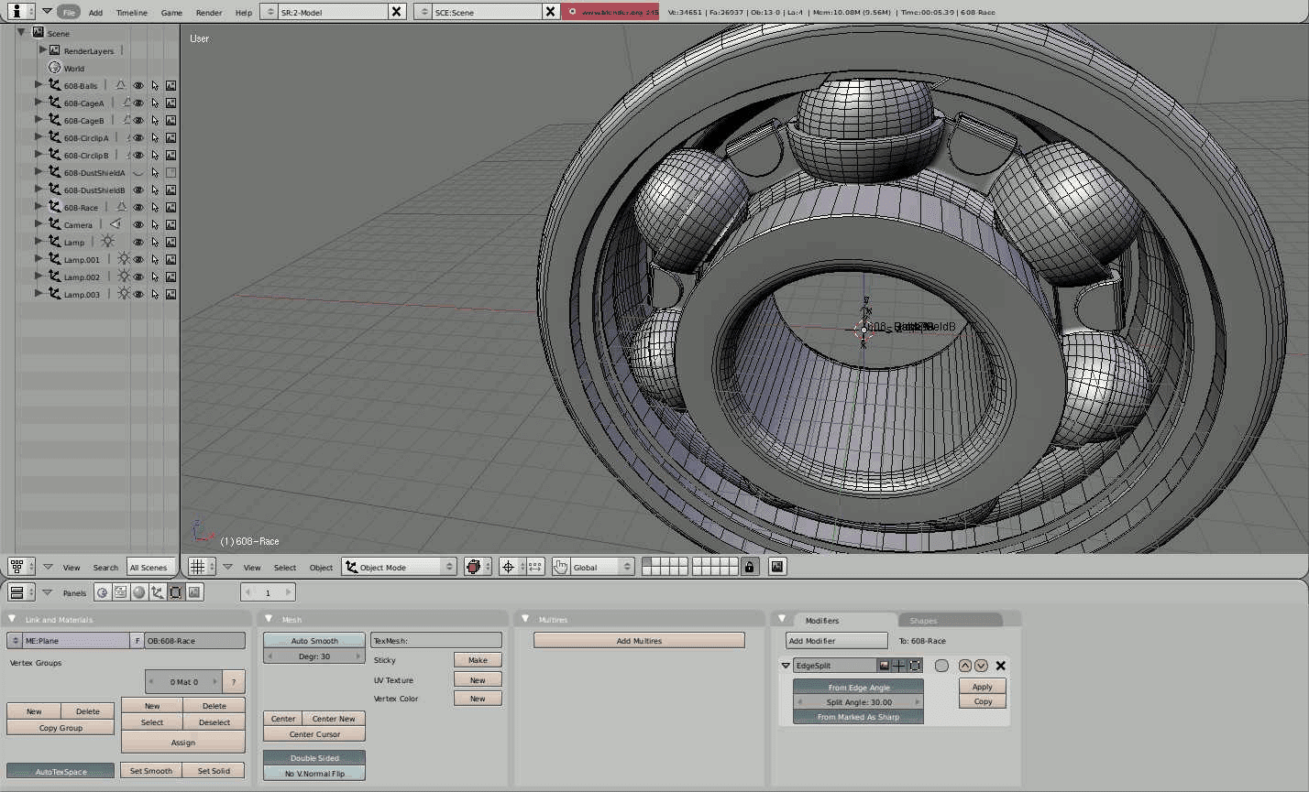Click the Shading buttons sphere icon
This screenshot has height=792, width=1309.
click(140, 592)
